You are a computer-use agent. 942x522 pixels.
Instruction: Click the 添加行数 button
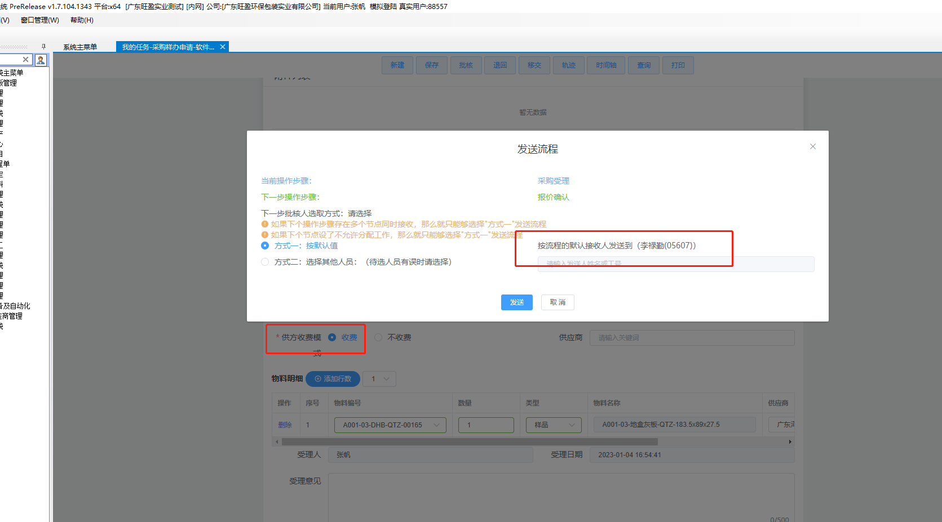(333, 379)
